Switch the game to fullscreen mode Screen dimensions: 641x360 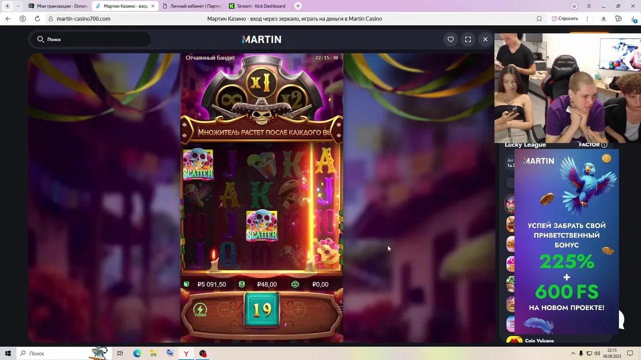(x=468, y=39)
